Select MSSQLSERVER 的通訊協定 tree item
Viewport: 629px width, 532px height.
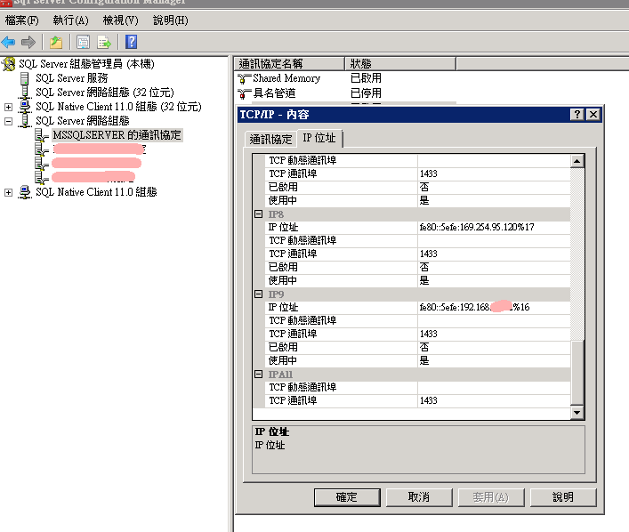pyautogui.click(x=117, y=135)
